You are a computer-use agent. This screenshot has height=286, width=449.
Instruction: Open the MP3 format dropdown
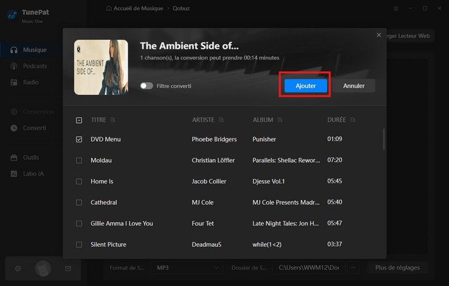coord(187,267)
